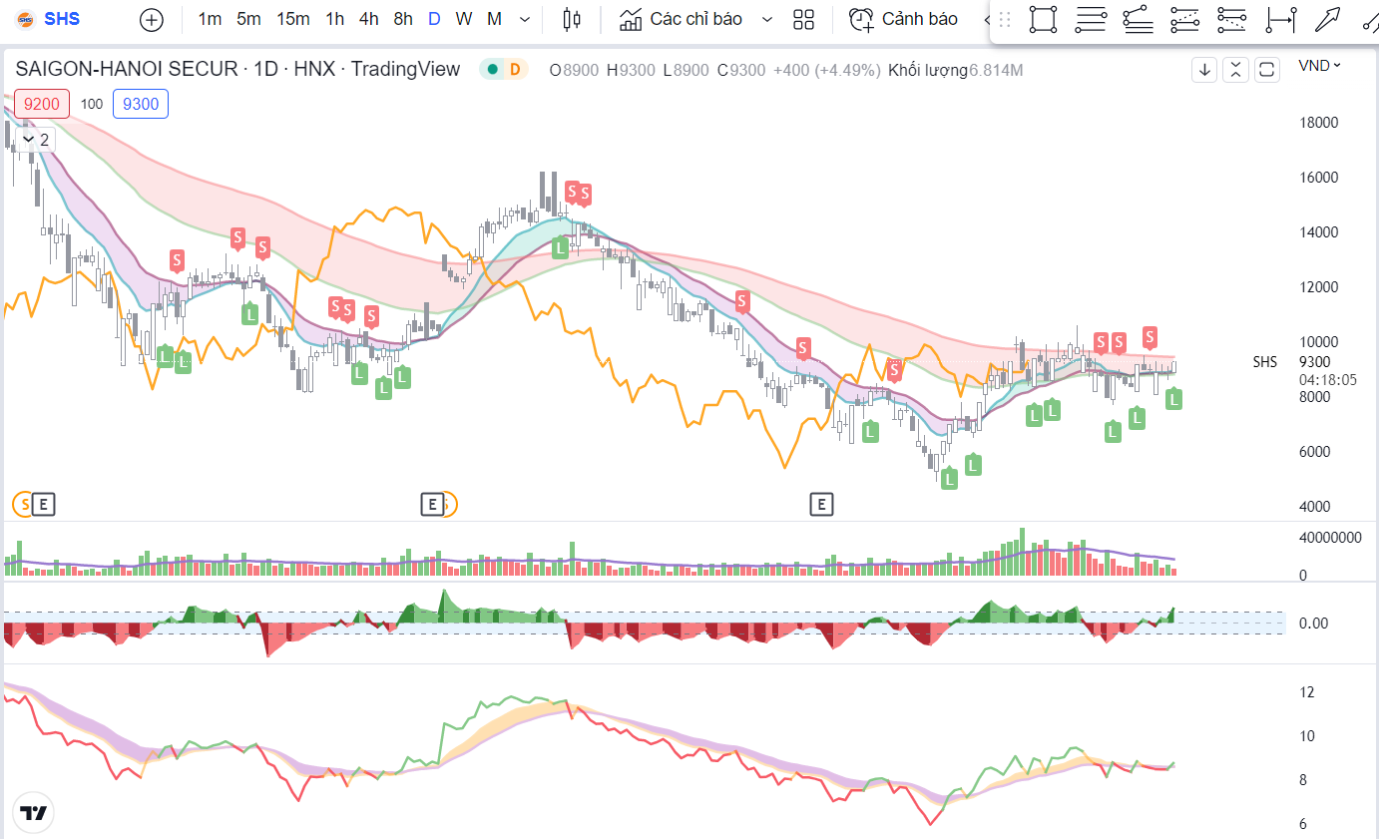This screenshot has width=1379, height=839.
Task: Click the 40000000 volume axis label
Action: click(x=1330, y=537)
